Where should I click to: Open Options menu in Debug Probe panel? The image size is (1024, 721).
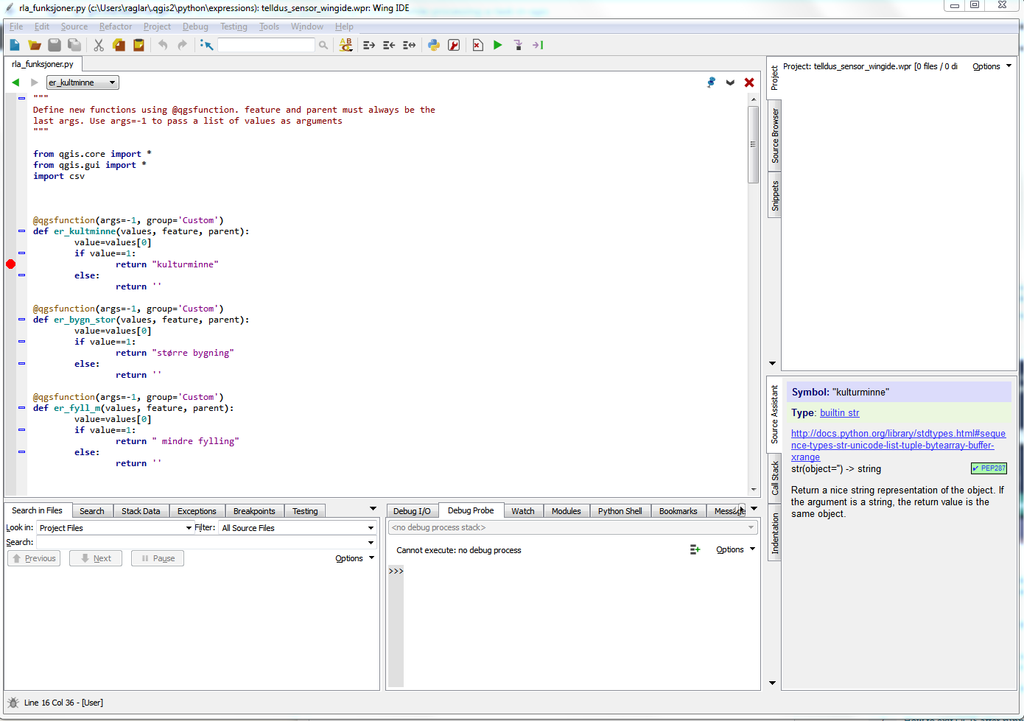(x=735, y=549)
